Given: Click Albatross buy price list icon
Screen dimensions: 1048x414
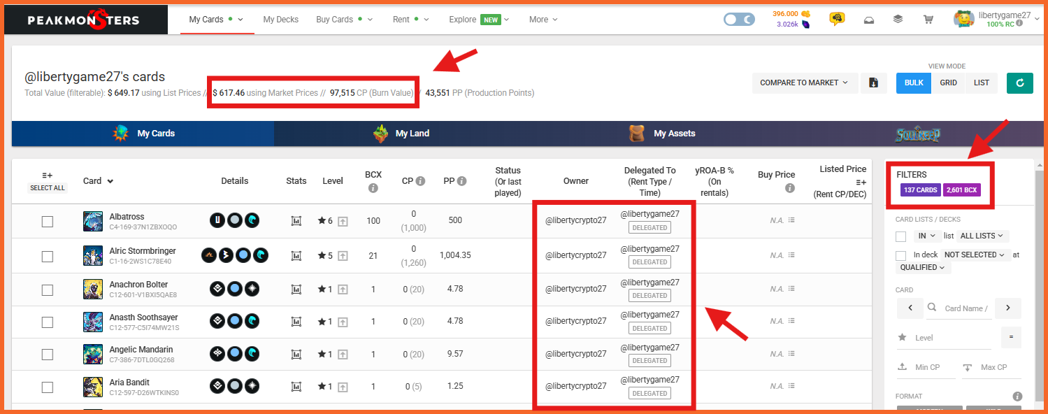Looking at the screenshot, I should click(x=791, y=220).
